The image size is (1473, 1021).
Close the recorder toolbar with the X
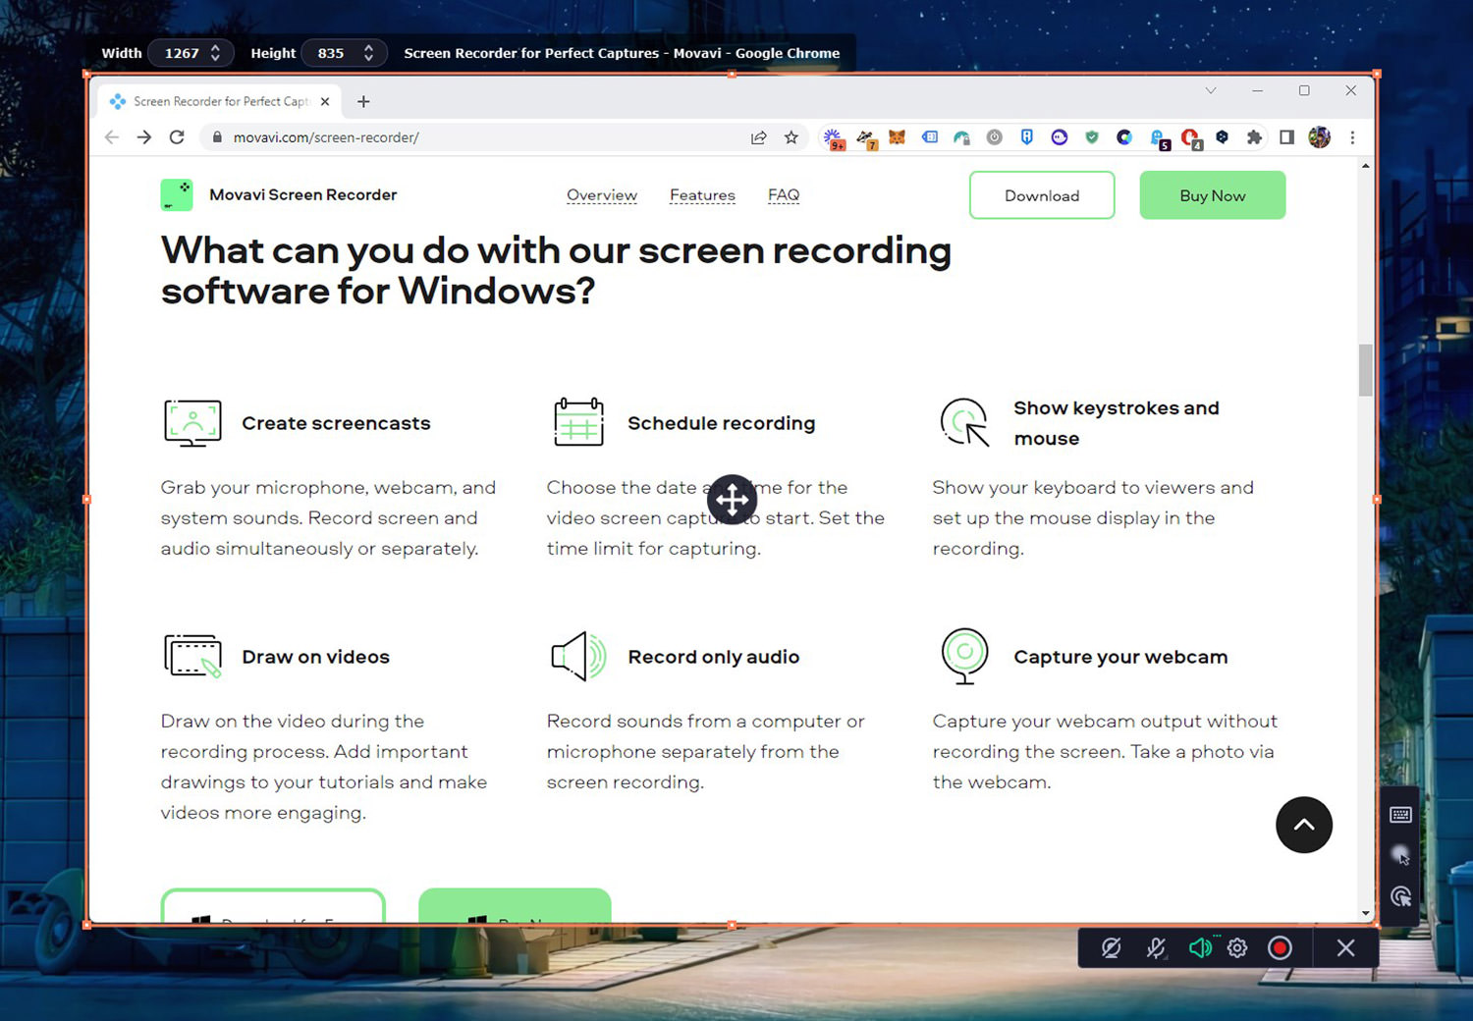click(x=1345, y=947)
